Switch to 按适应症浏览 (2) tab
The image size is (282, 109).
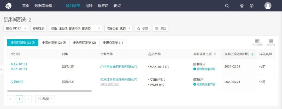[84, 43]
